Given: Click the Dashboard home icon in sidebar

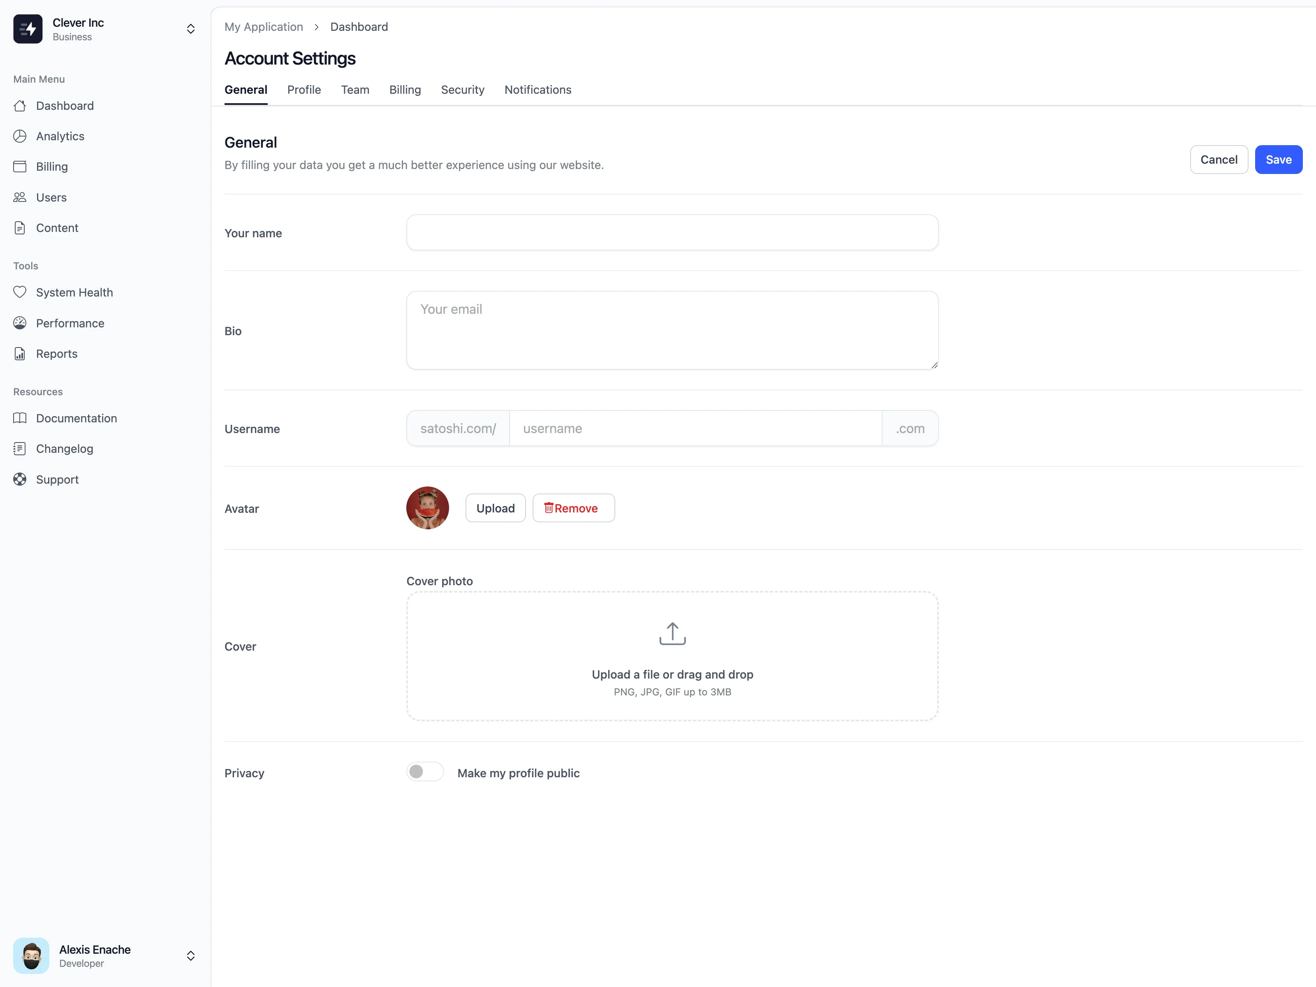Looking at the screenshot, I should point(20,106).
